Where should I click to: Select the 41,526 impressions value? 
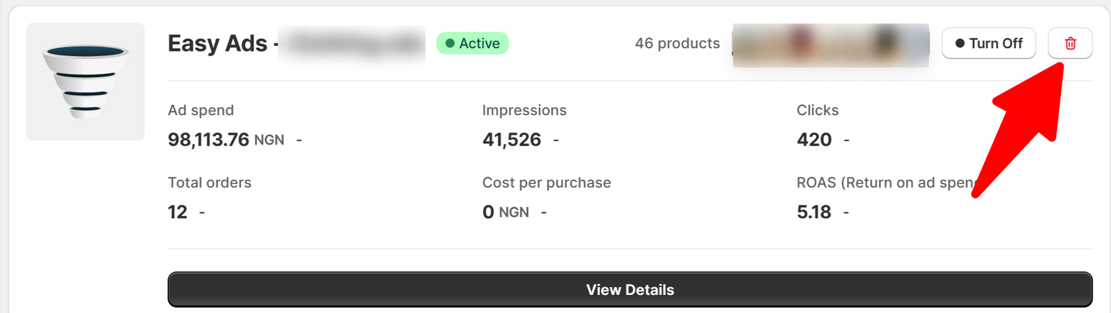(512, 139)
